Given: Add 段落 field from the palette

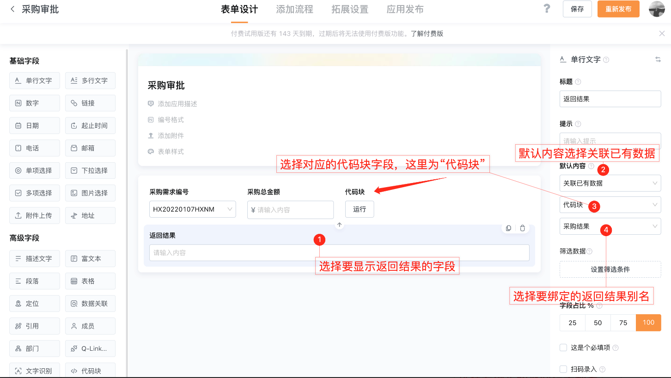Looking at the screenshot, I should 35,281.
